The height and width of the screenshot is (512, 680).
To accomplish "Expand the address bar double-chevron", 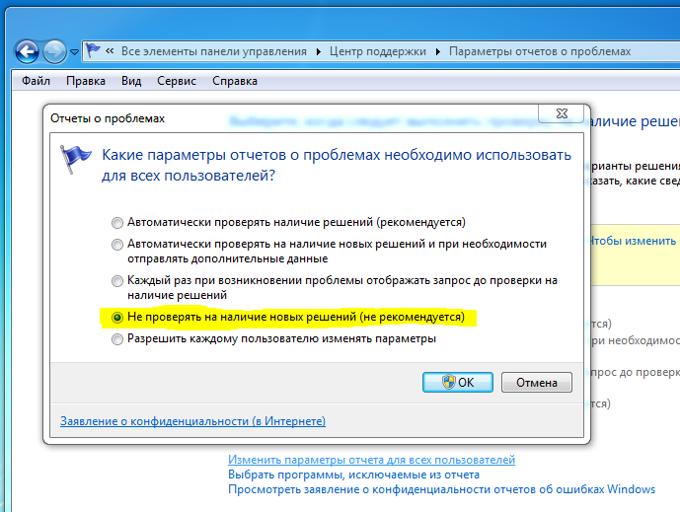I will point(110,51).
